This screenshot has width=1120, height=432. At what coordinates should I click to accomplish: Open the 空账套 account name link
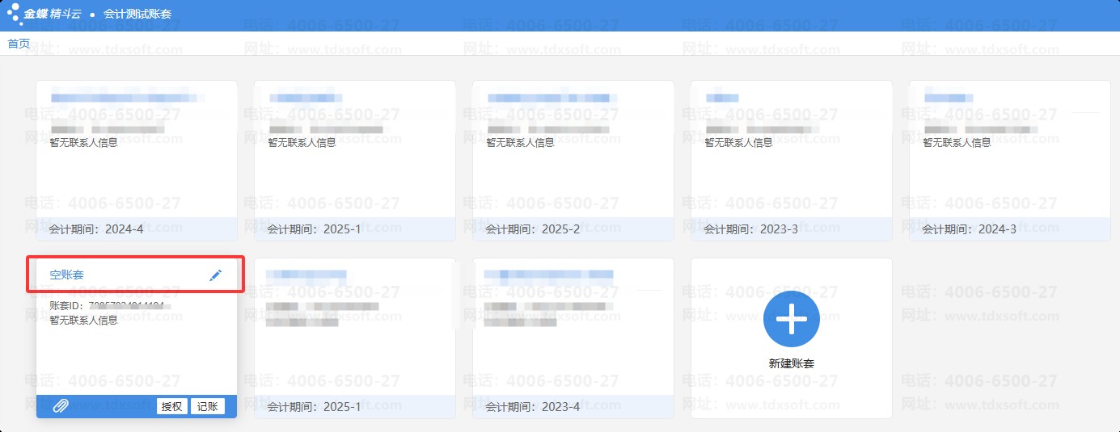[x=67, y=275]
